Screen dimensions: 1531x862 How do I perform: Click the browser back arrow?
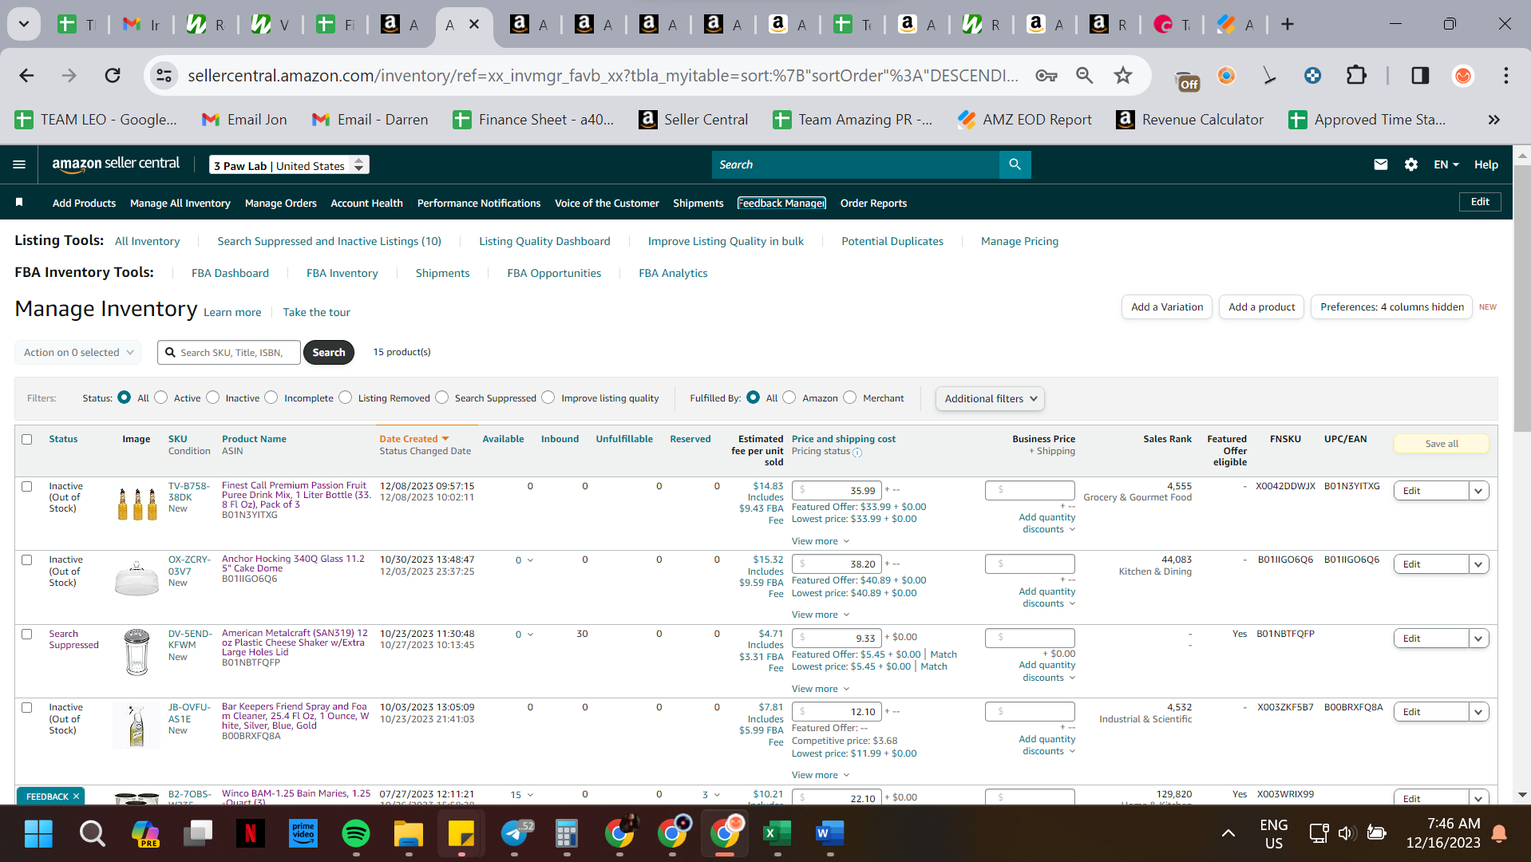click(x=26, y=76)
